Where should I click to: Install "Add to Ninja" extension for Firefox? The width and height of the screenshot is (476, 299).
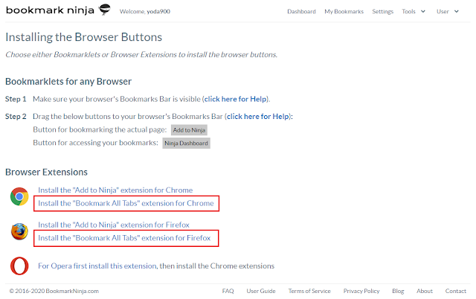click(x=114, y=225)
